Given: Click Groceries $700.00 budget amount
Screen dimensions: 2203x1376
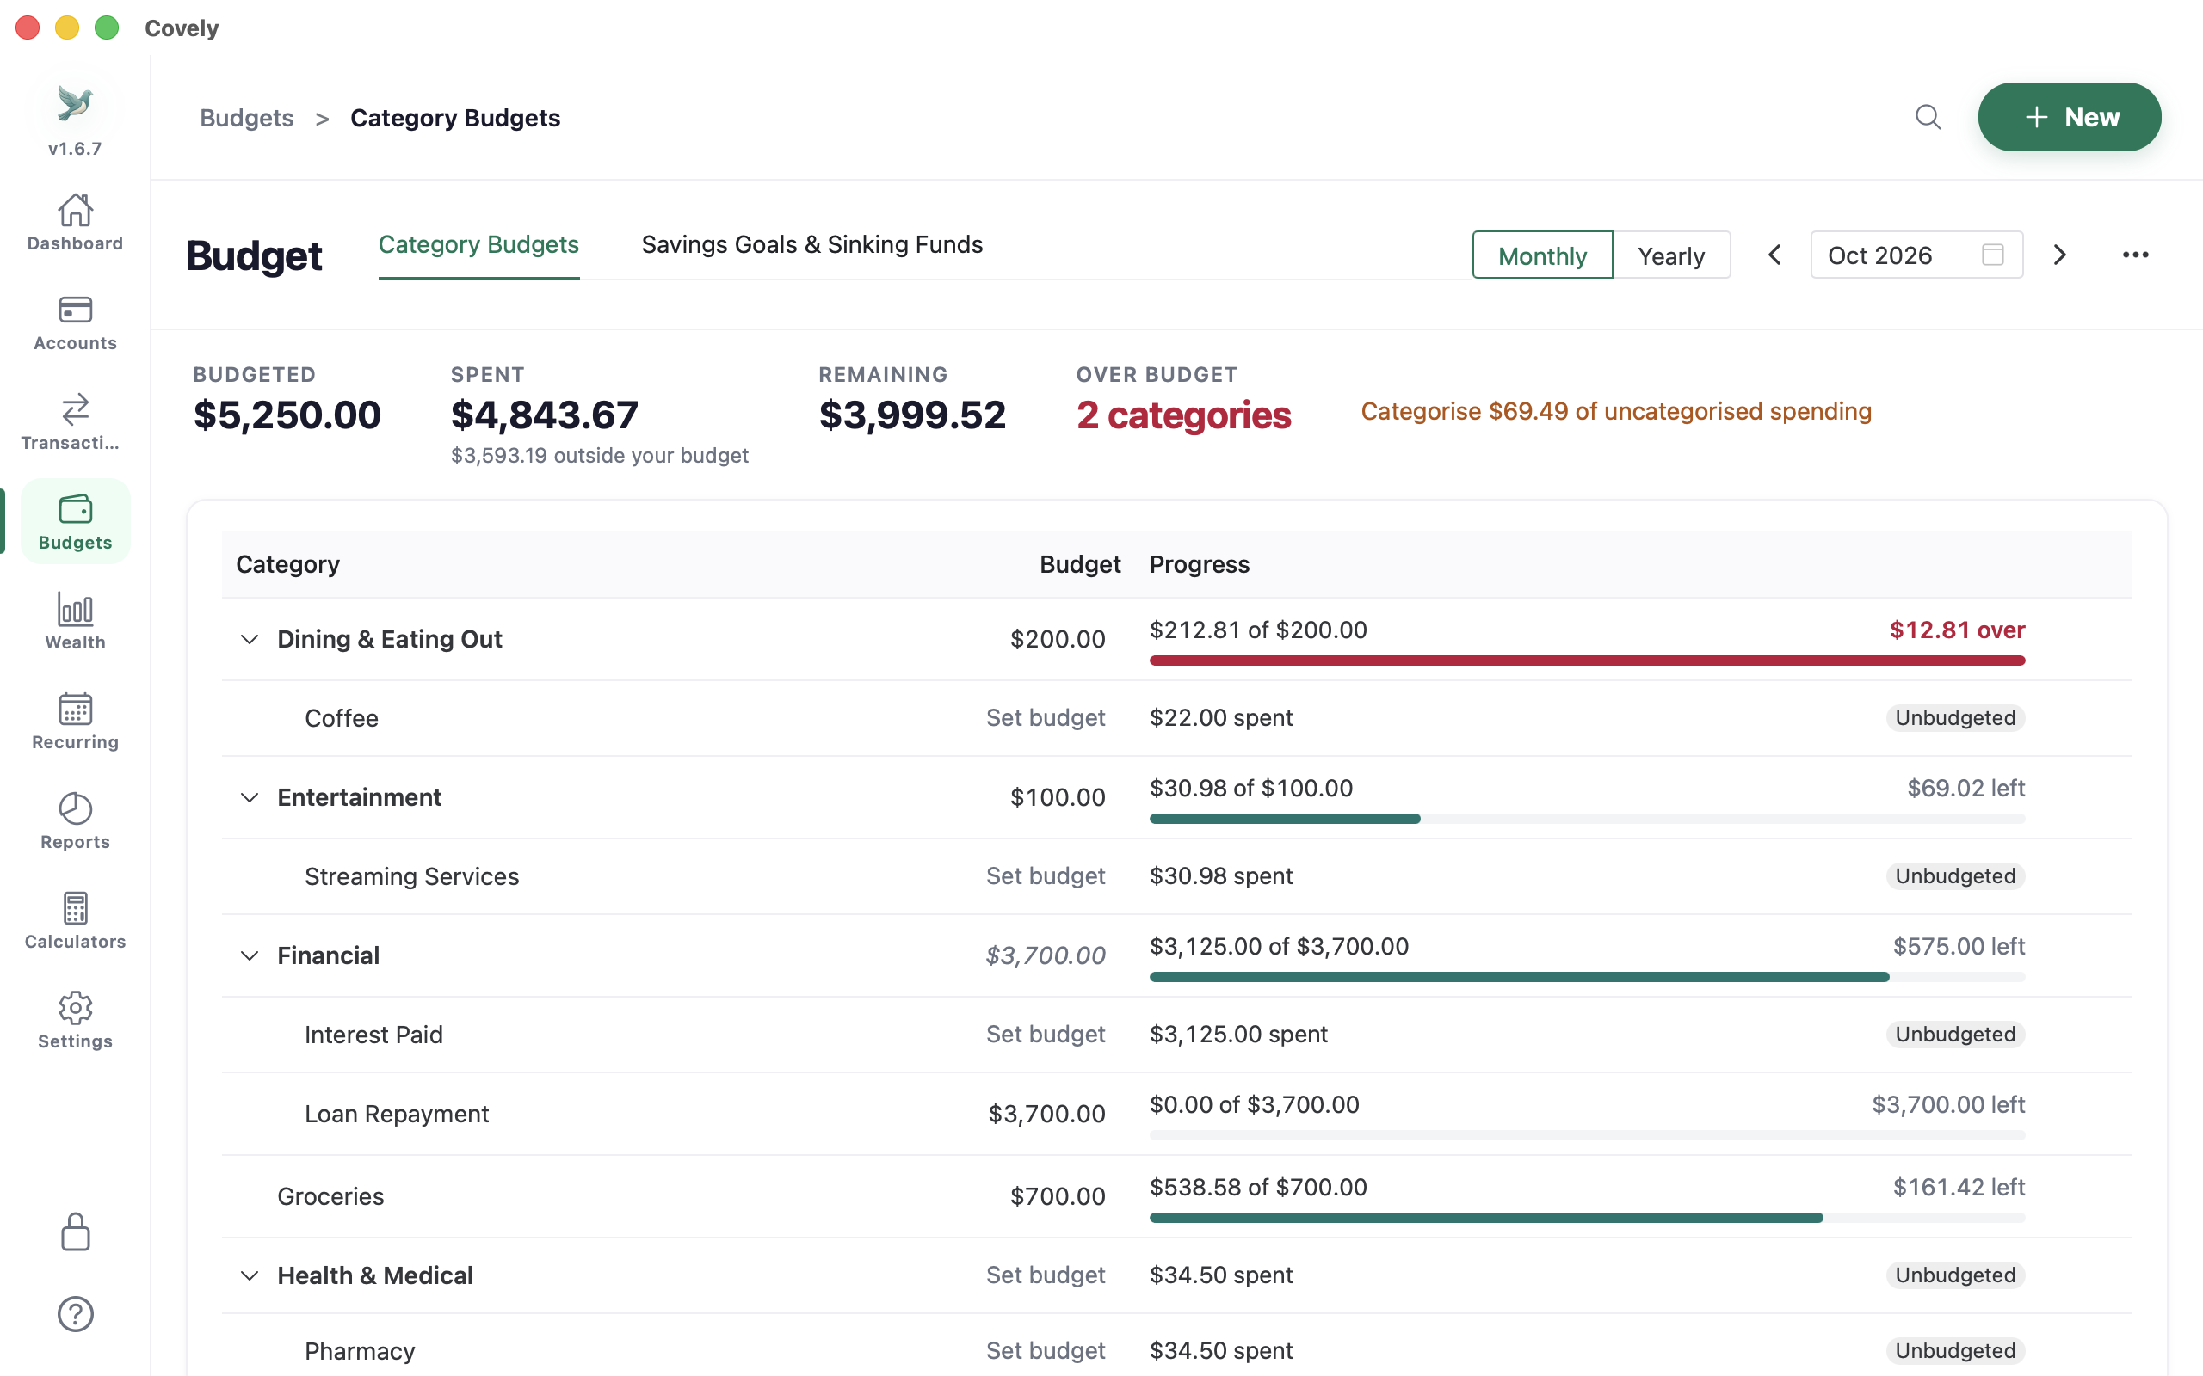Looking at the screenshot, I should (1058, 1197).
